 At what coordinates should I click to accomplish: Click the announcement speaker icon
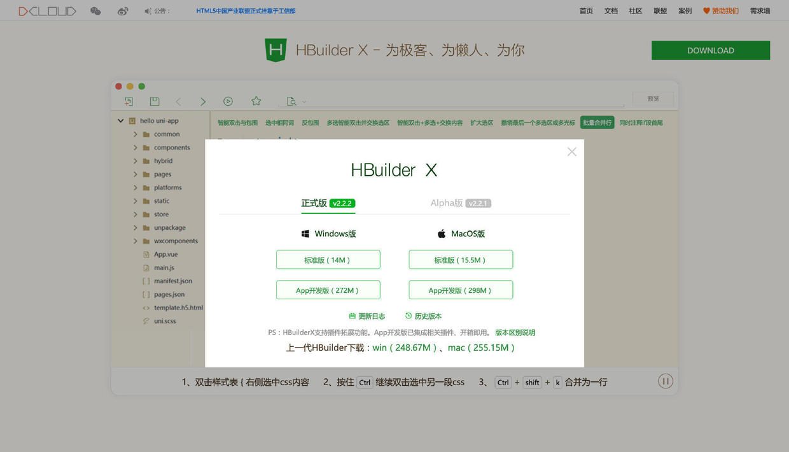click(x=148, y=11)
